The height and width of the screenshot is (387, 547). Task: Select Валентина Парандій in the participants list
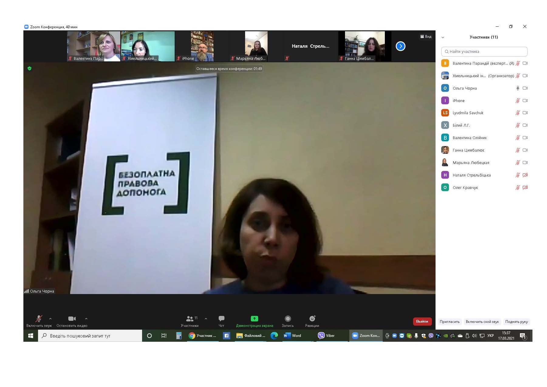click(x=484, y=63)
